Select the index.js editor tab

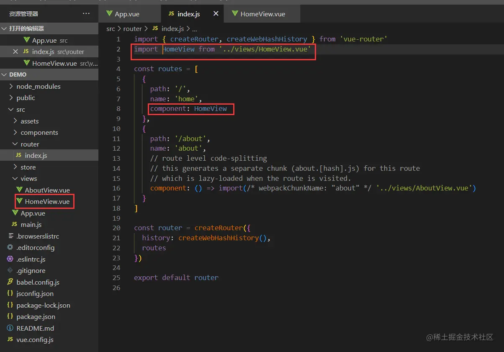pos(193,14)
